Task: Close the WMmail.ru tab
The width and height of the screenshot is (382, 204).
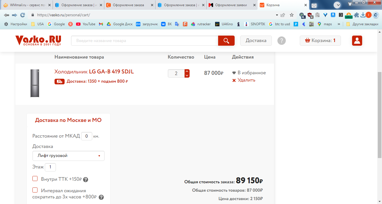Action: [49, 5]
